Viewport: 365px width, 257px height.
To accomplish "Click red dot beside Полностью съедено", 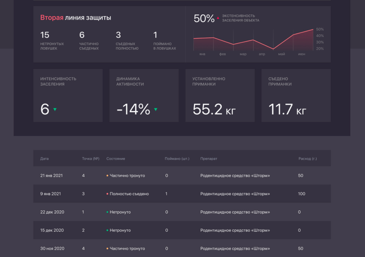I will point(107,194).
